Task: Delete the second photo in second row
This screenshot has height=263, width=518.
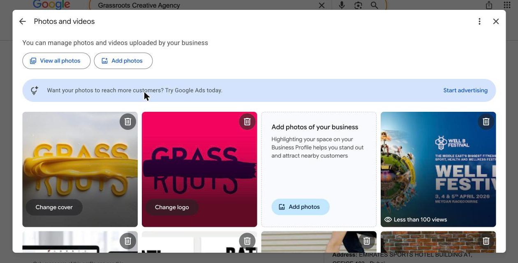Action: [247, 241]
